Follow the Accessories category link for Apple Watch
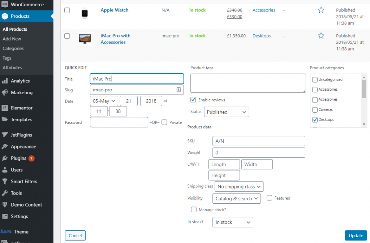This screenshot has width=370, height=243. [x=264, y=10]
